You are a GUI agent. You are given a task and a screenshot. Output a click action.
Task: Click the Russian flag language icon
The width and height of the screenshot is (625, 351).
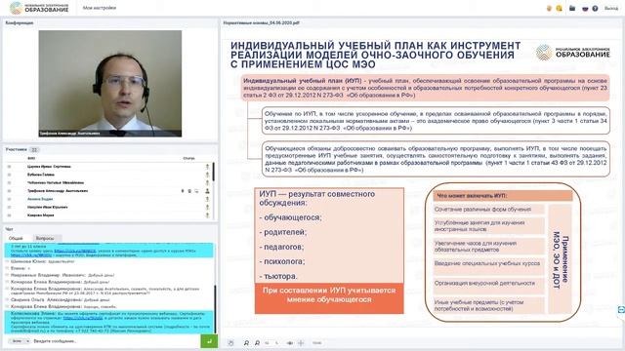pos(585,9)
